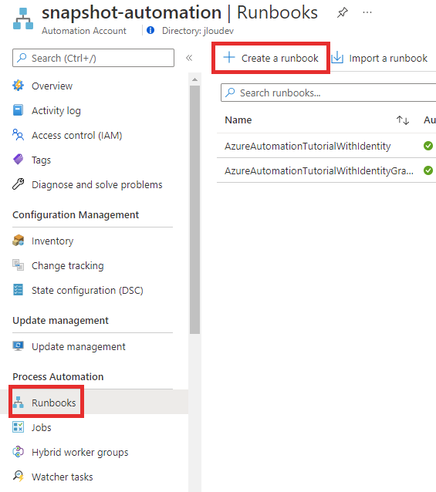Select Runbooks under Process Automation
This screenshot has height=492, width=436.
[54, 403]
